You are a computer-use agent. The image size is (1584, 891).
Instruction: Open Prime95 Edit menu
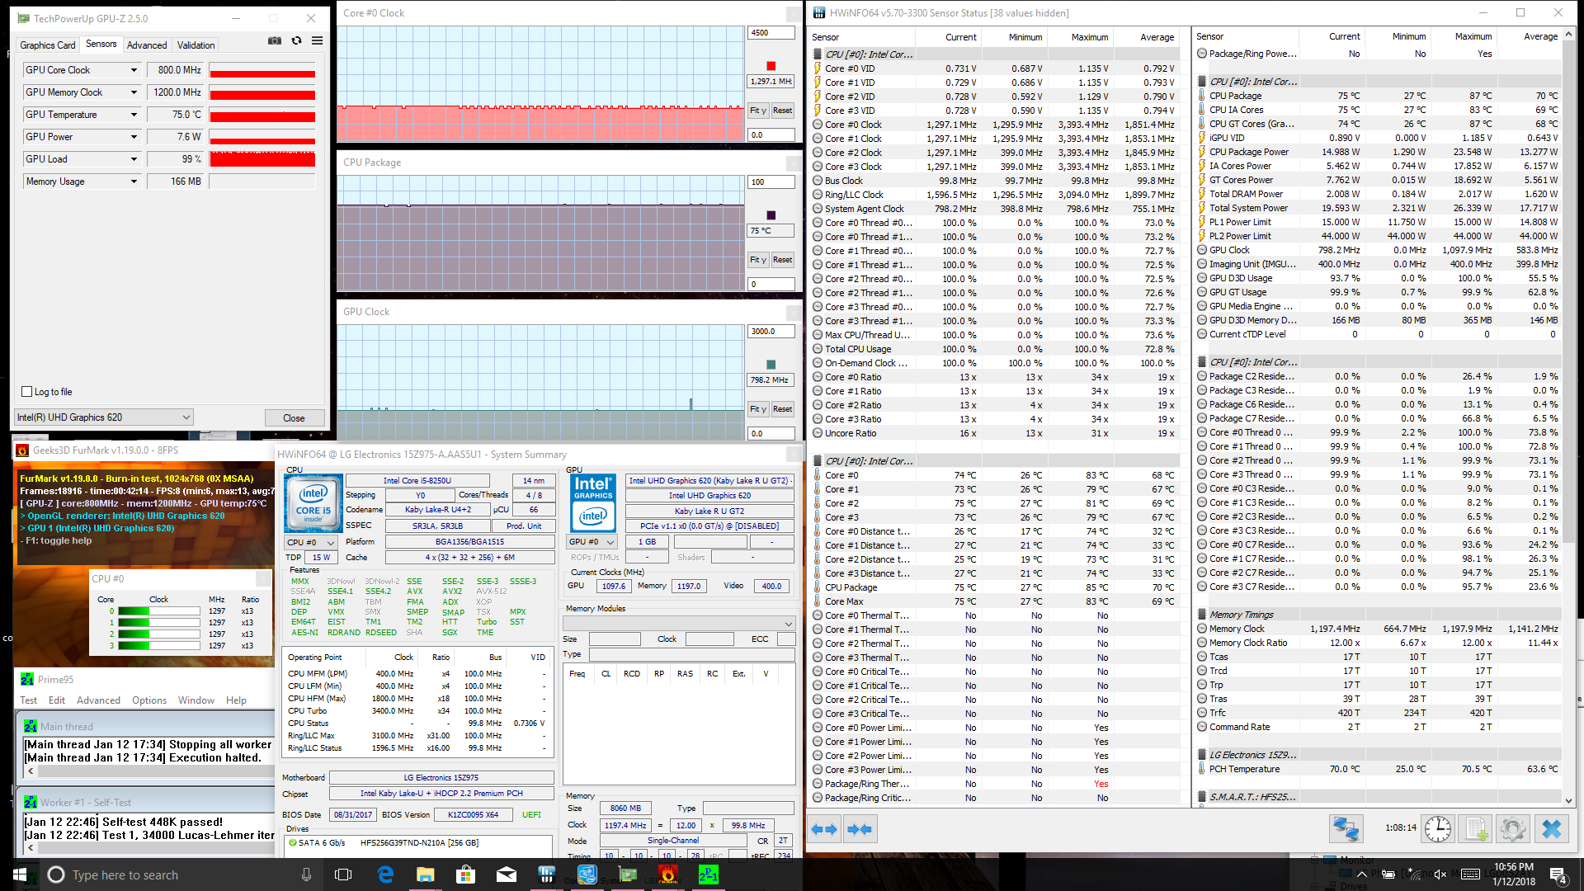point(57,700)
